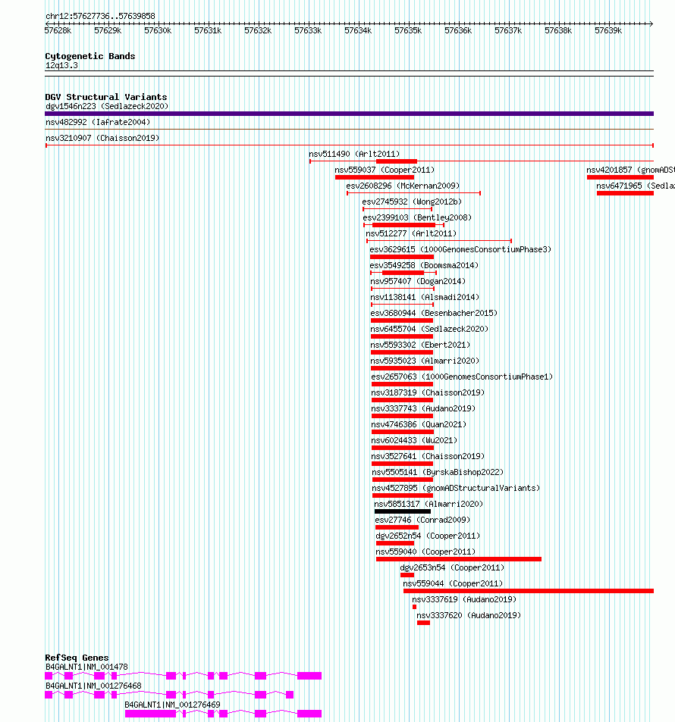Open nsv3337620 (Audano2019) variant
Screen dimensions: 675x722
point(469,616)
